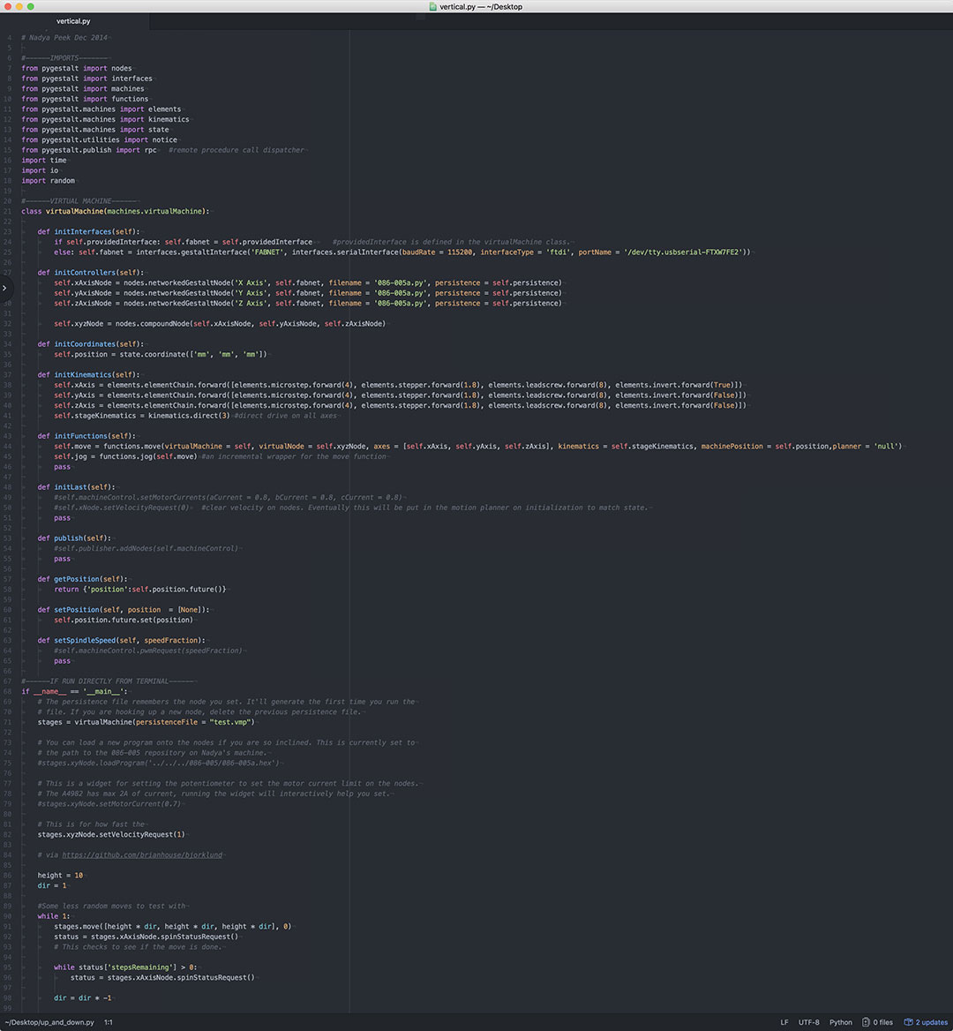This screenshot has height=1031, width=953.
Task: Click the vertical.py file icon in title bar
Action: 432,6
